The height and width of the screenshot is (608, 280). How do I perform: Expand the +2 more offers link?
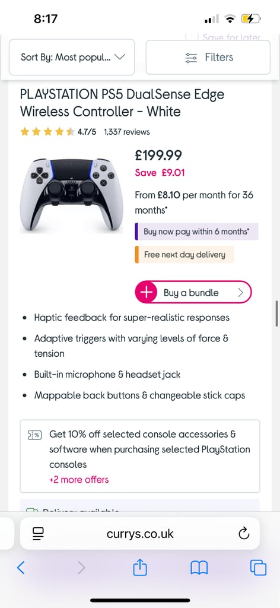click(79, 480)
